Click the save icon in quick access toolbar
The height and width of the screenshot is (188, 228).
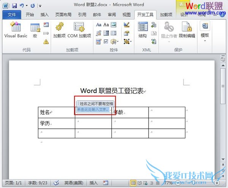14,6
